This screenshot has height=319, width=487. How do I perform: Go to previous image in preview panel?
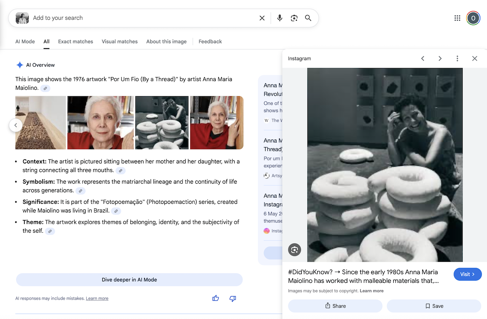click(x=423, y=59)
